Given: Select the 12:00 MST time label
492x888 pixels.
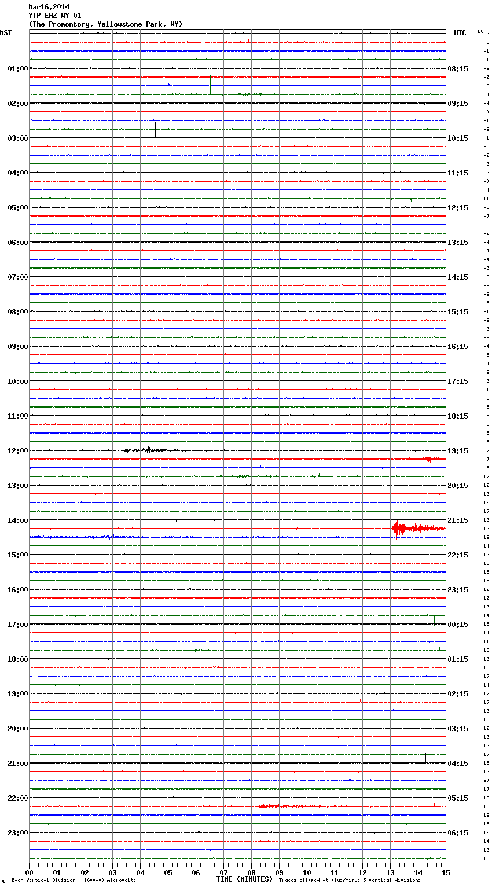Looking at the screenshot, I should 17,451.
